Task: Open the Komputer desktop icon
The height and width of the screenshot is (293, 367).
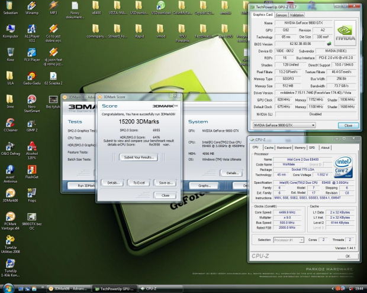Action: [x=10, y=31]
